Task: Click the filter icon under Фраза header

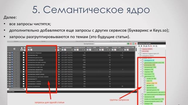Action: 31,50
